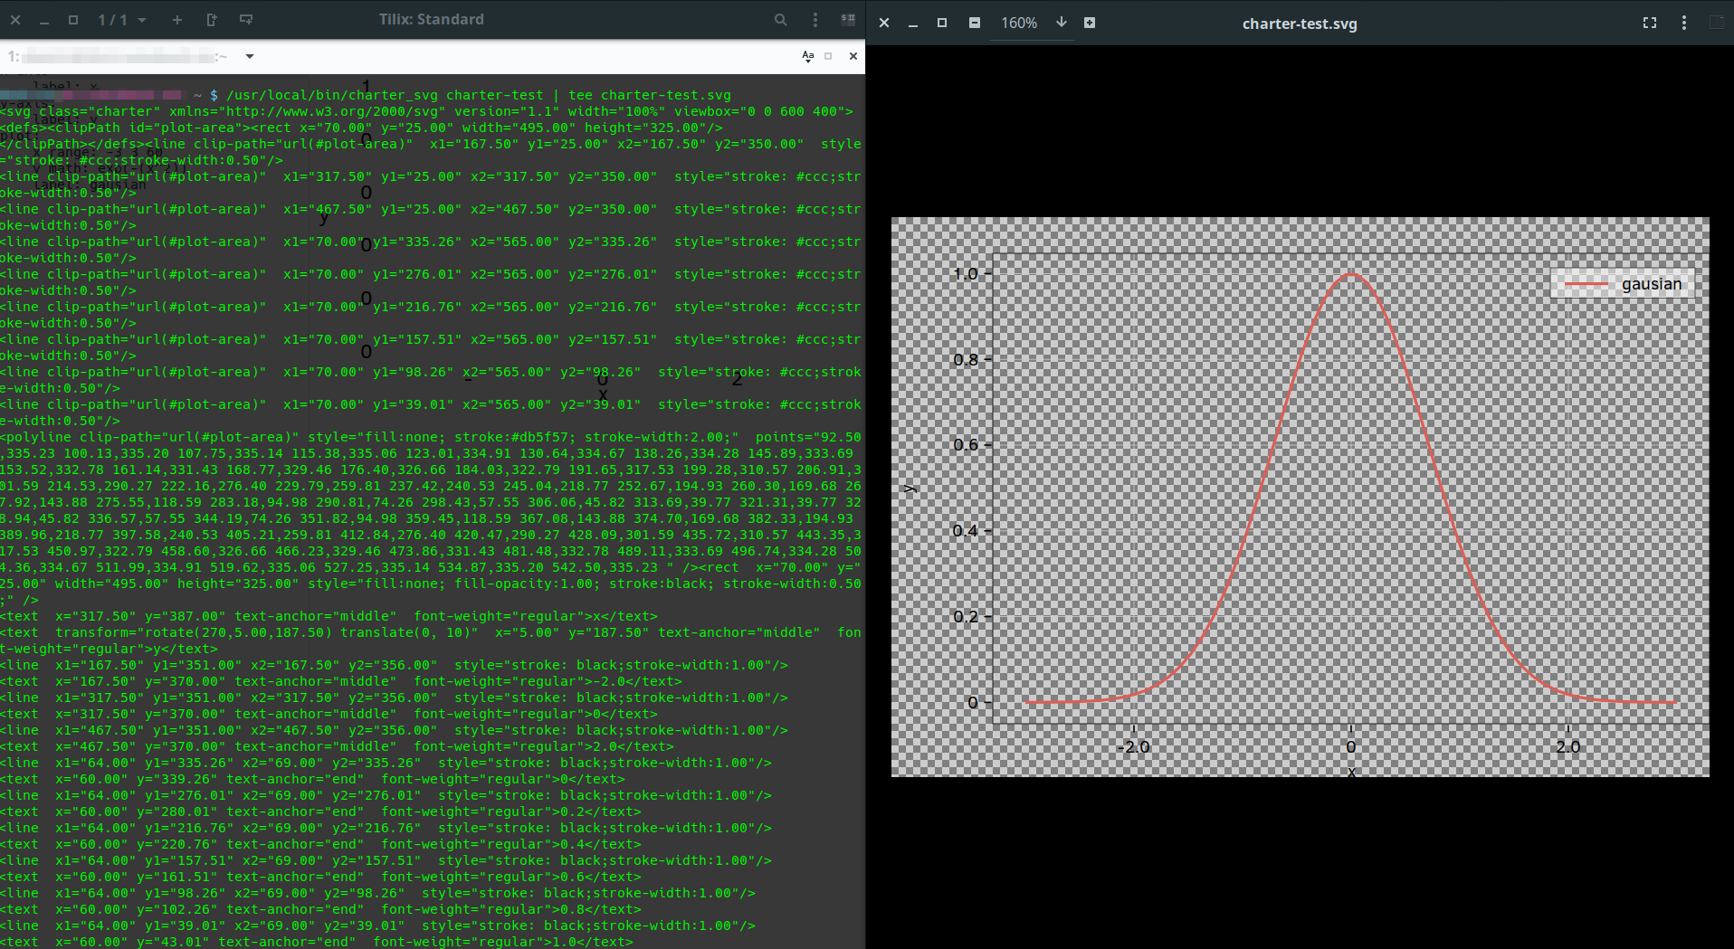Open the terminal title dropdown chevron
The width and height of the screenshot is (1734, 949).
tap(250, 56)
